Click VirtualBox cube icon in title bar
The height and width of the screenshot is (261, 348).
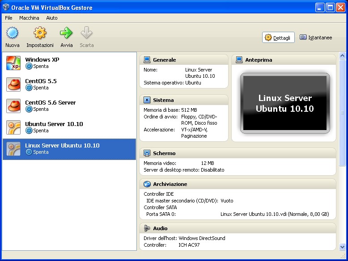[6, 7]
